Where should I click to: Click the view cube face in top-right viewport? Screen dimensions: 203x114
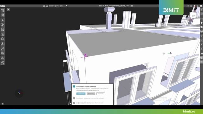[x=194, y=16]
